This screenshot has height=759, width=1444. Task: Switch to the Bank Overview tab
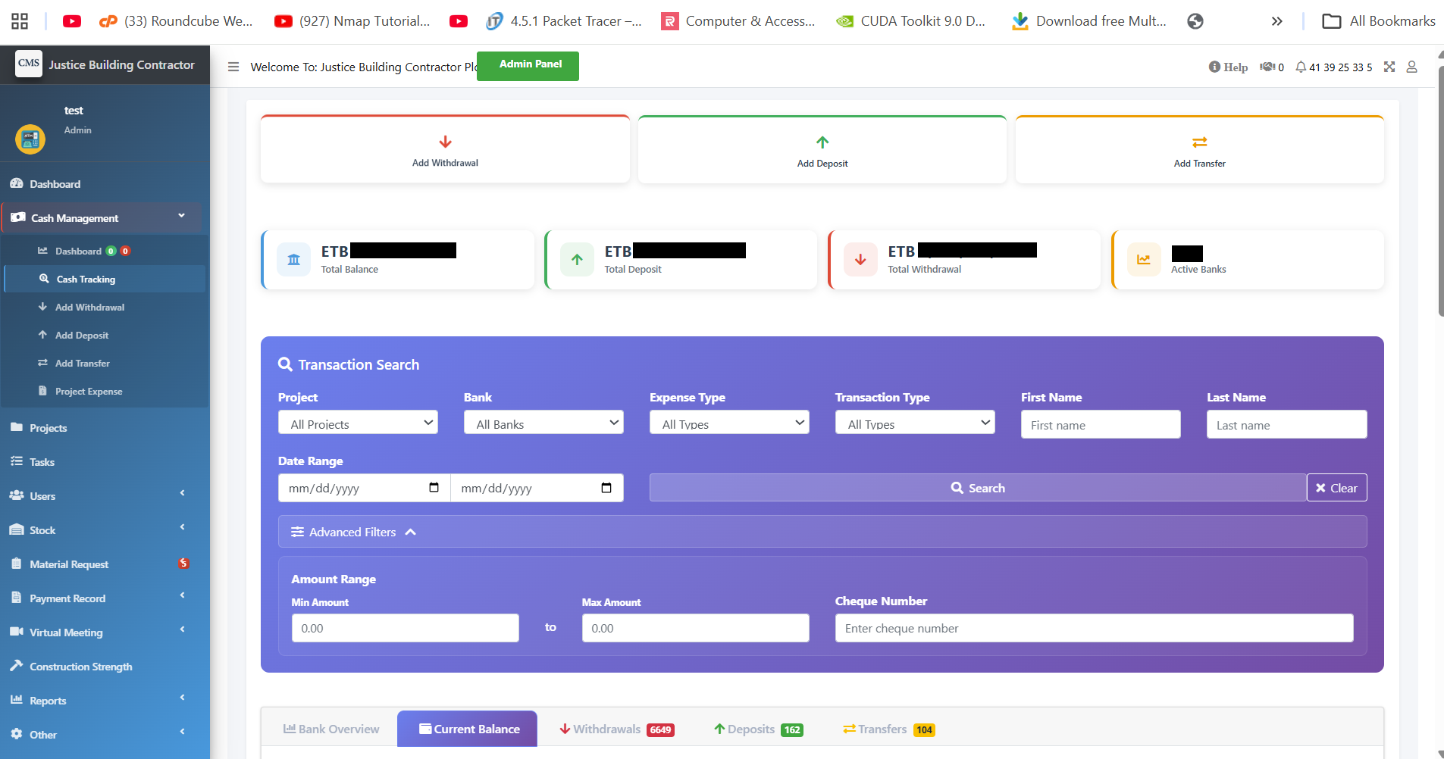[330, 729]
